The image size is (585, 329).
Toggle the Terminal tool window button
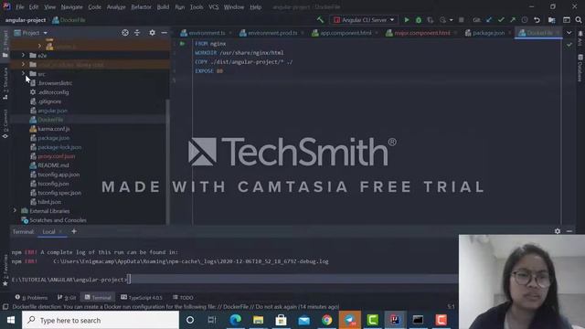point(98,297)
